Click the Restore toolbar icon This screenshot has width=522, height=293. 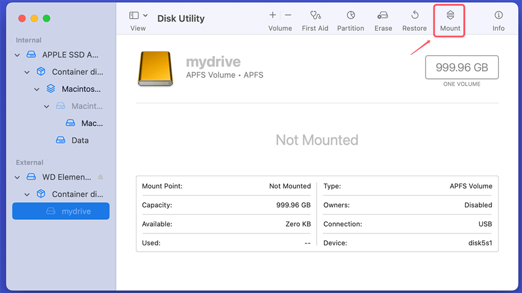(x=414, y=16)
